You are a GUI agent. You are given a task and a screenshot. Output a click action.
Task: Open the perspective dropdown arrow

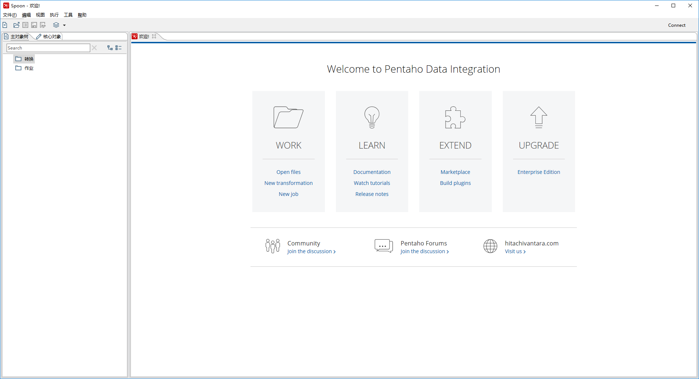[64, 25]
